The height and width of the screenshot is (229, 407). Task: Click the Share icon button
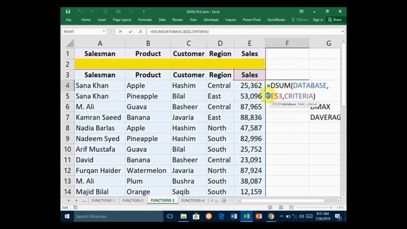click(335, 20)
